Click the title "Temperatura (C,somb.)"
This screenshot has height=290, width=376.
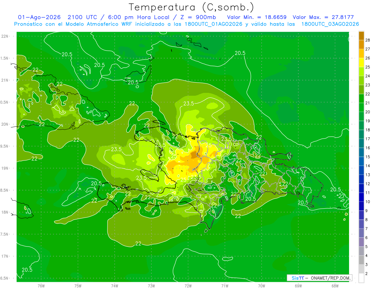coord(191,8)
